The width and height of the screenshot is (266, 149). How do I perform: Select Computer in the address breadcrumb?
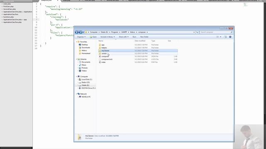coord(94,32)
